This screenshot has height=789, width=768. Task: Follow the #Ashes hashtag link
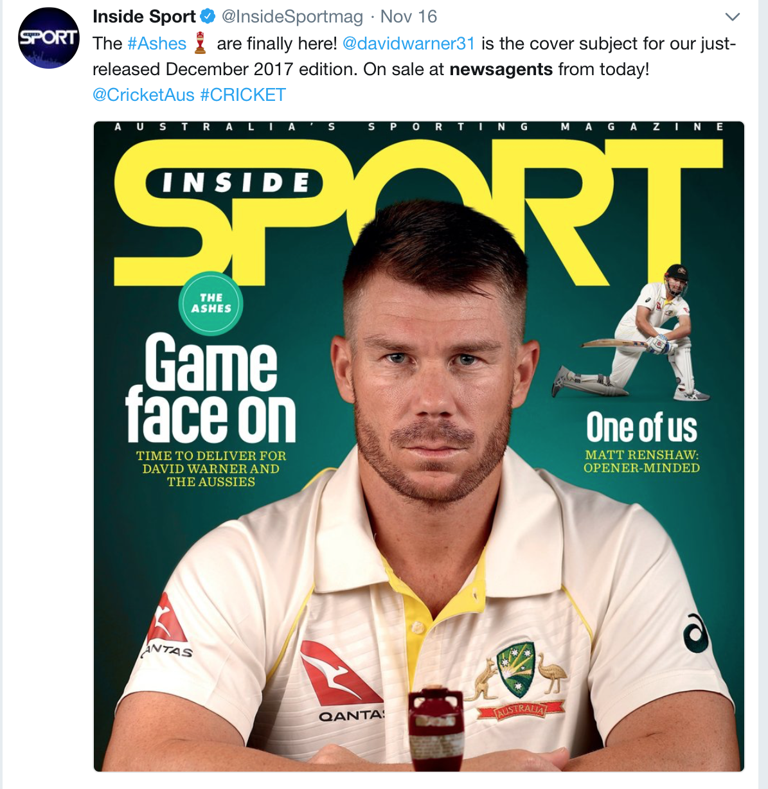tap(157, 44)
